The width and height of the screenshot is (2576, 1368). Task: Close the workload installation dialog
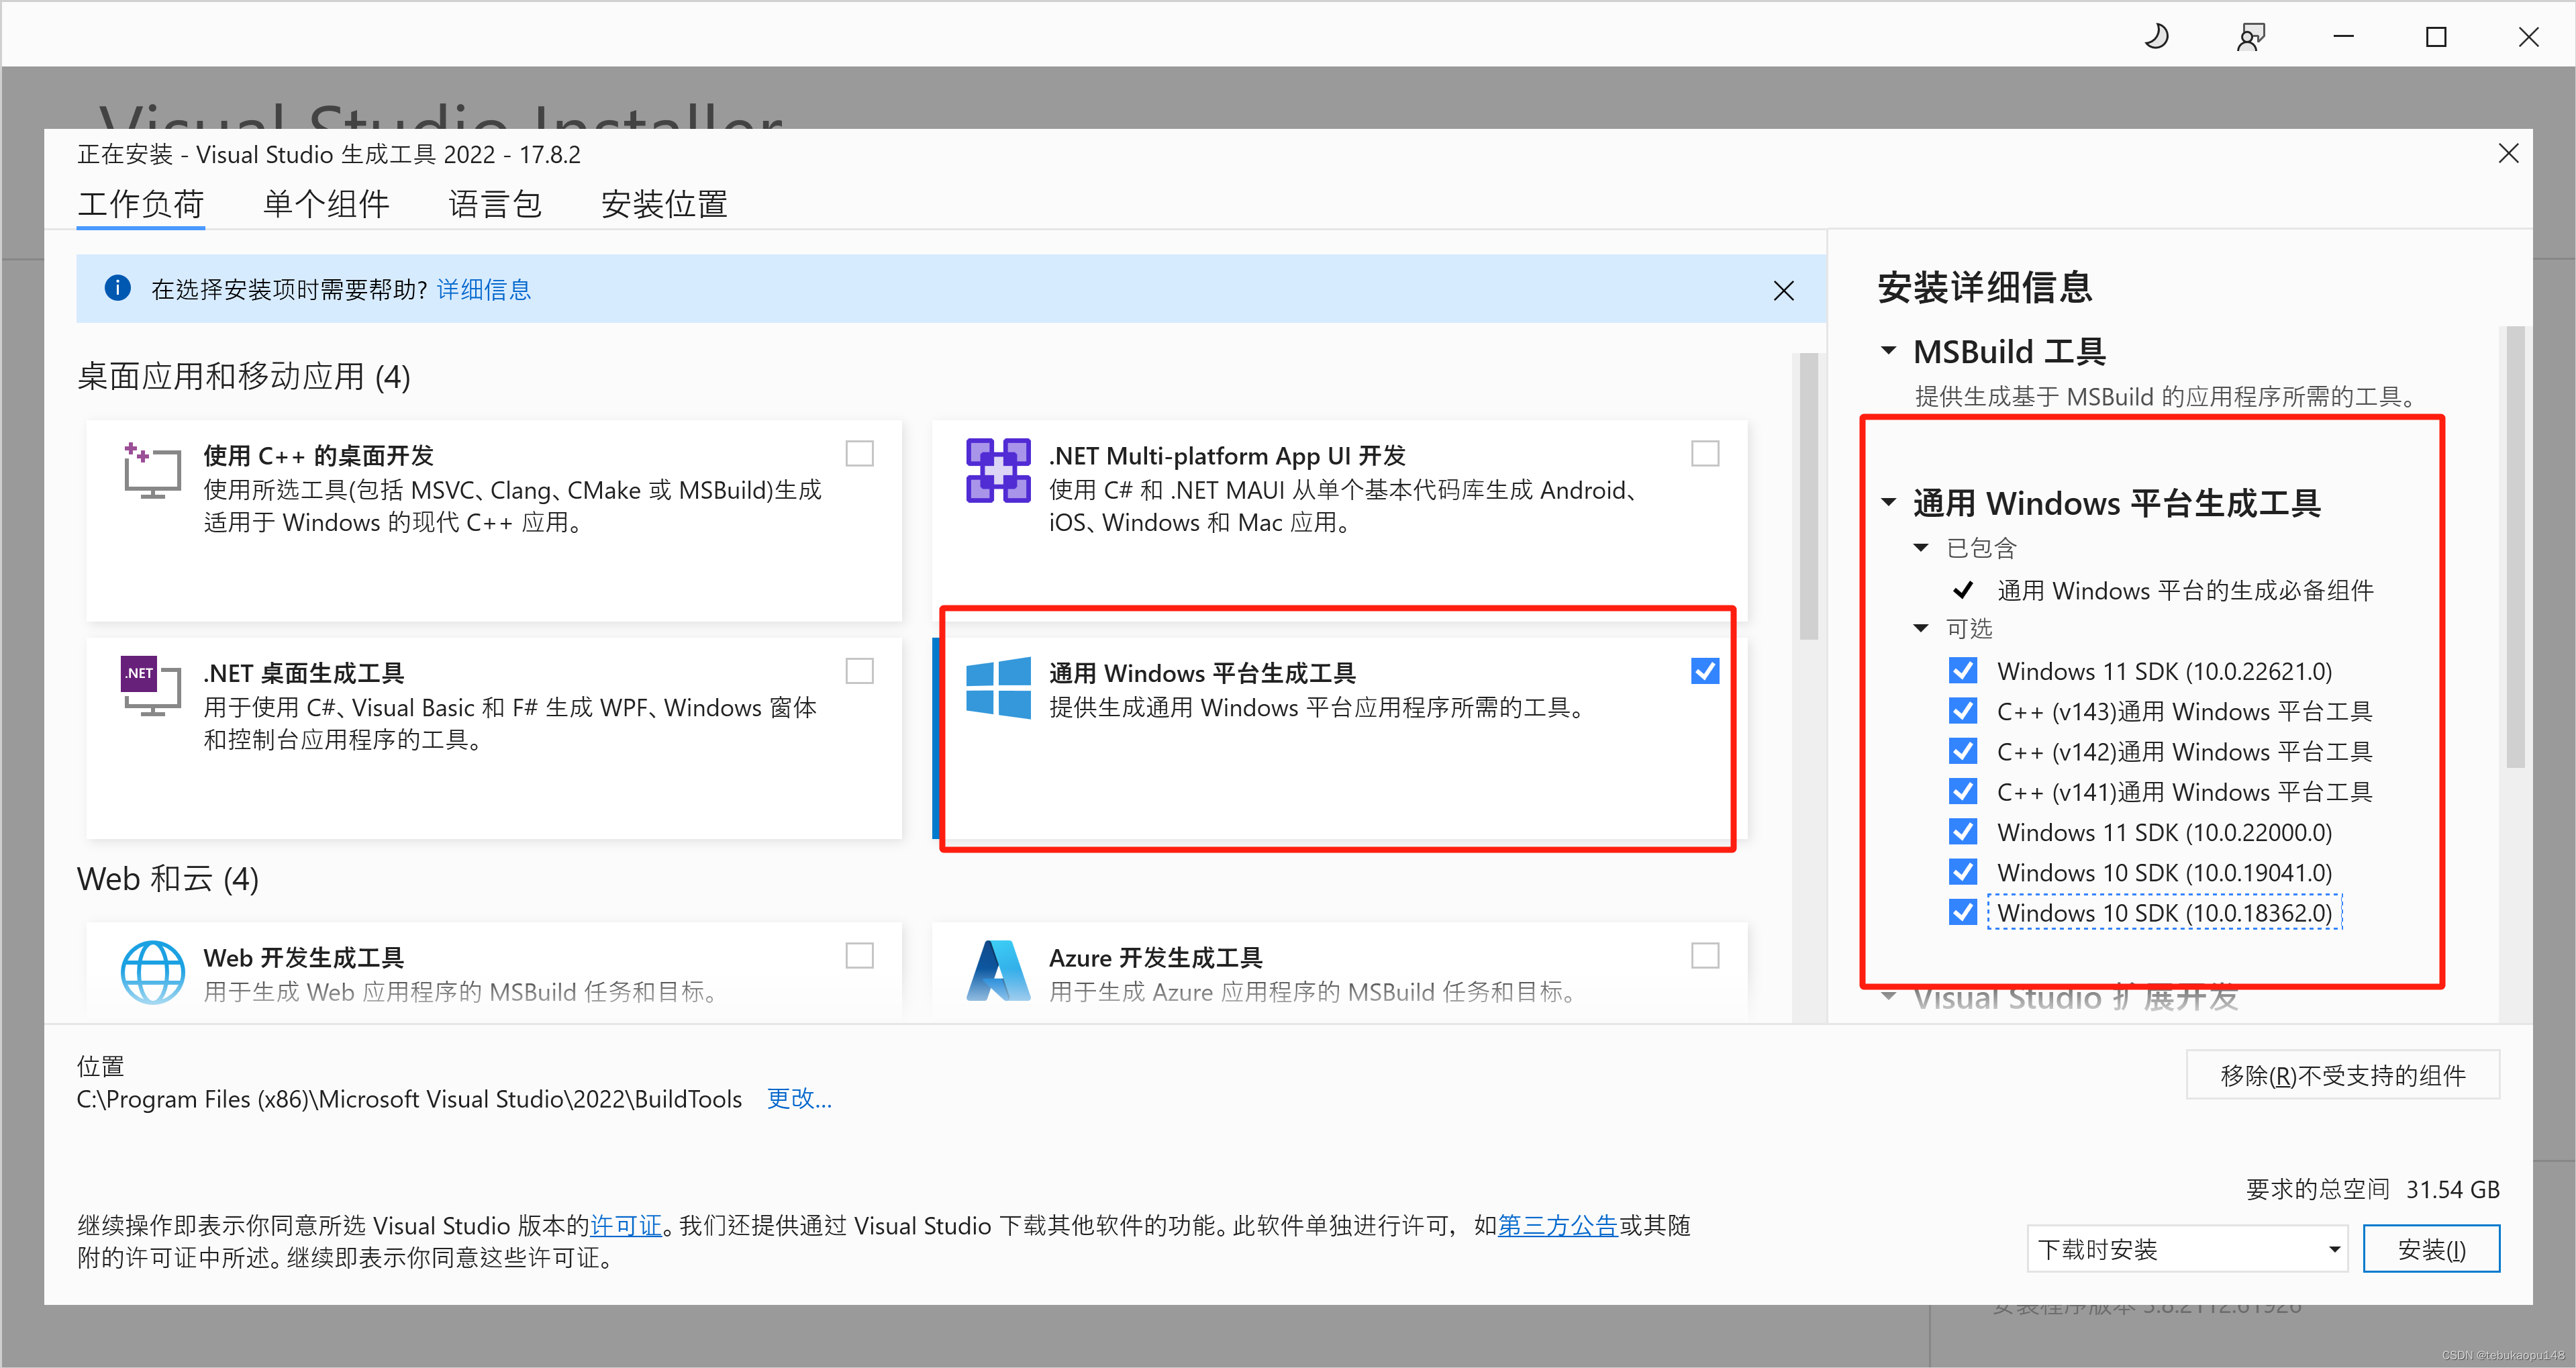(x=2508, y=153)
